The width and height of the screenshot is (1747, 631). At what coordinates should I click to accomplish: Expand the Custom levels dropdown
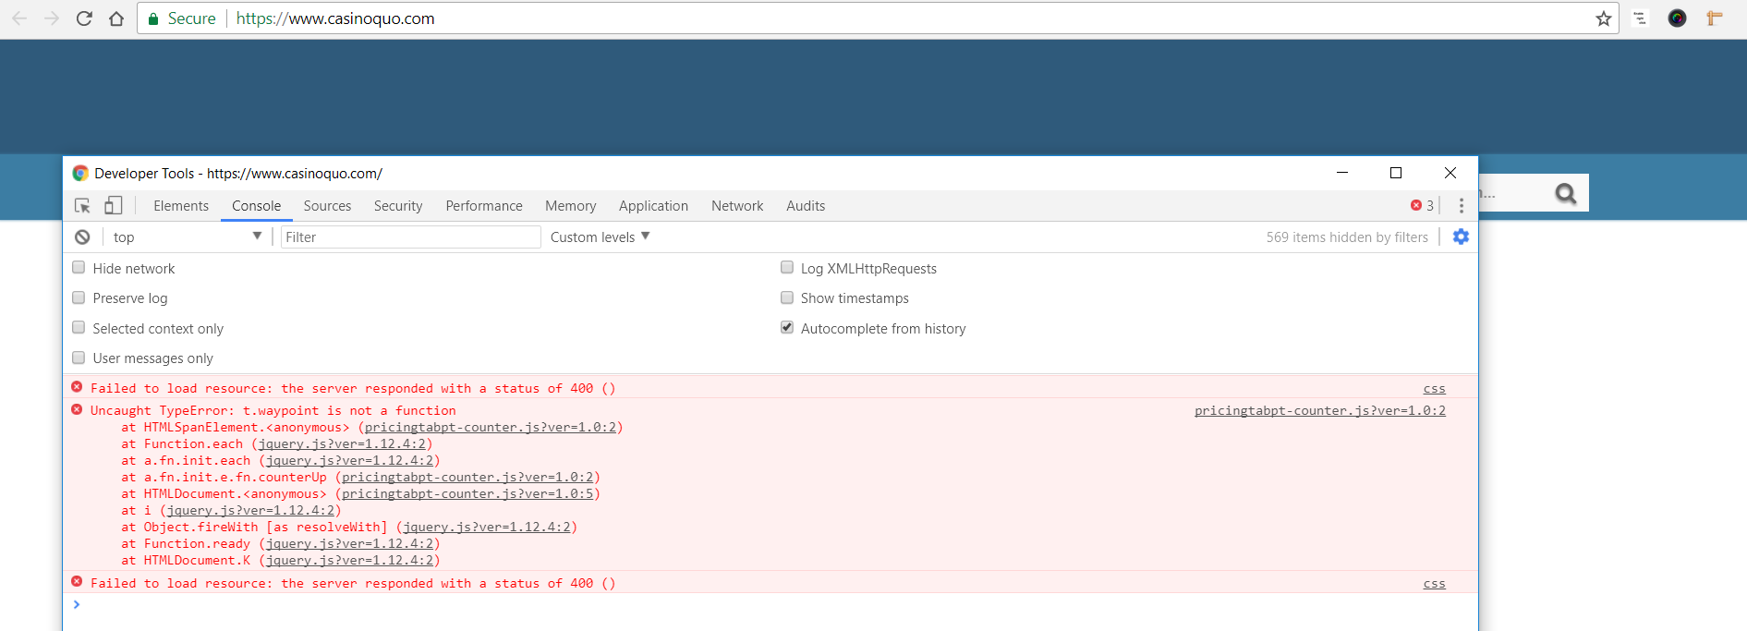(600, 237)
